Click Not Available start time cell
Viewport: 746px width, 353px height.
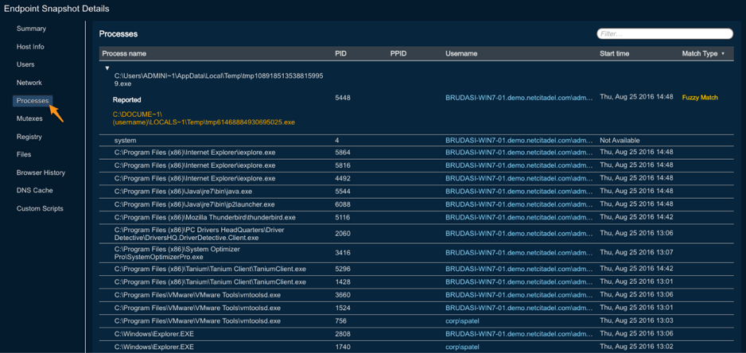(620, 141)
